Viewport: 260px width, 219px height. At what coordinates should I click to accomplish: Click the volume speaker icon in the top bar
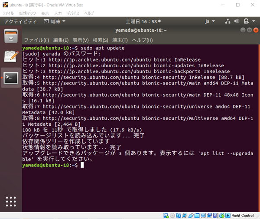click(237, 21)
